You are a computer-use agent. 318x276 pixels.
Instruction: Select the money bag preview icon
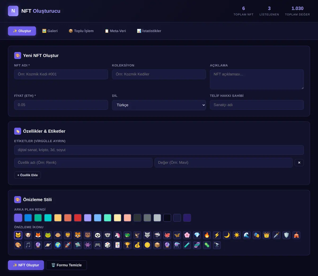[137, 245]
